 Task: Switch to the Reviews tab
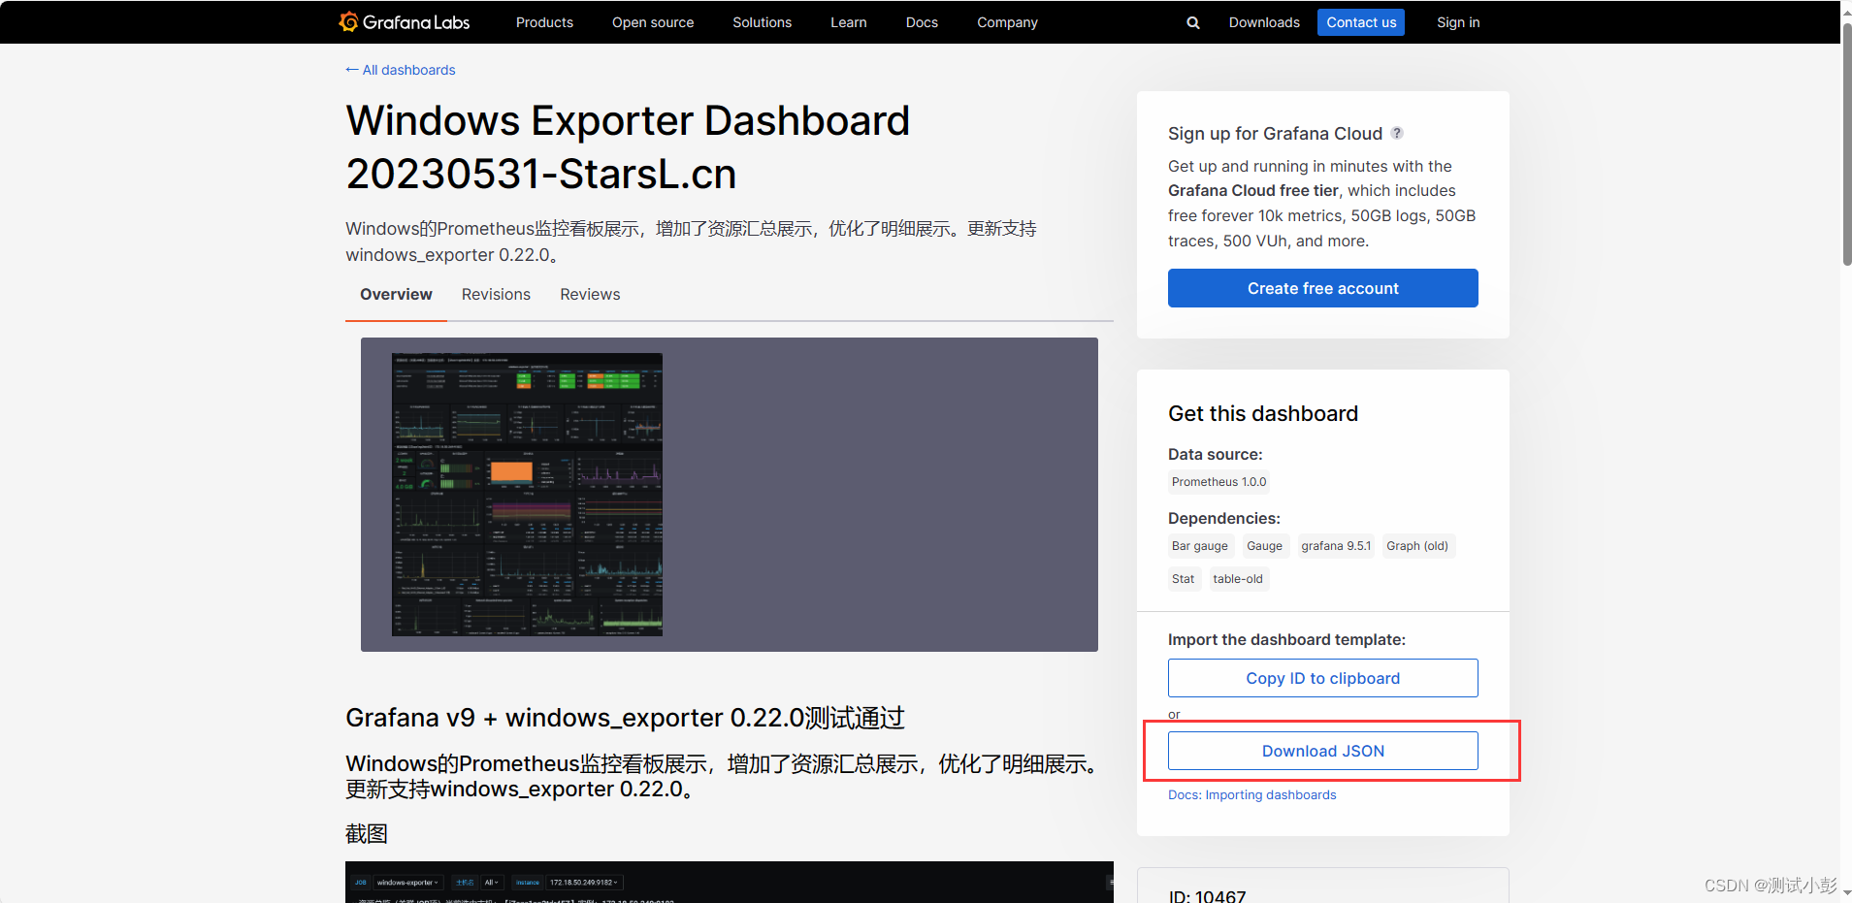click(x=590, y=295)
